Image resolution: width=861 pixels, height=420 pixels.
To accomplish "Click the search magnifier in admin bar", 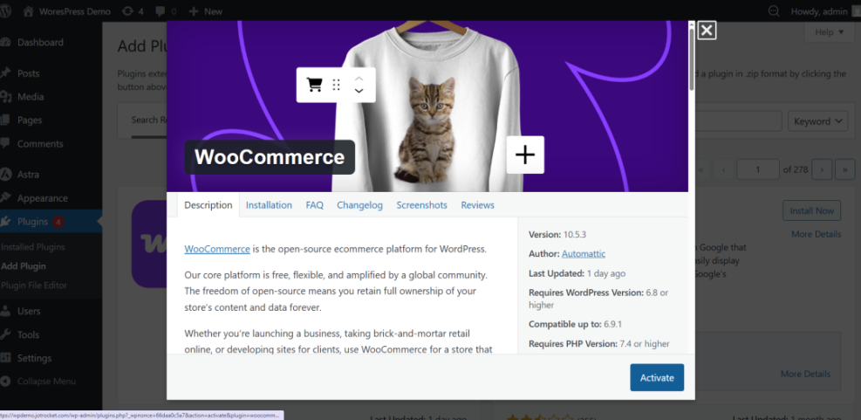I will point(774,11).
